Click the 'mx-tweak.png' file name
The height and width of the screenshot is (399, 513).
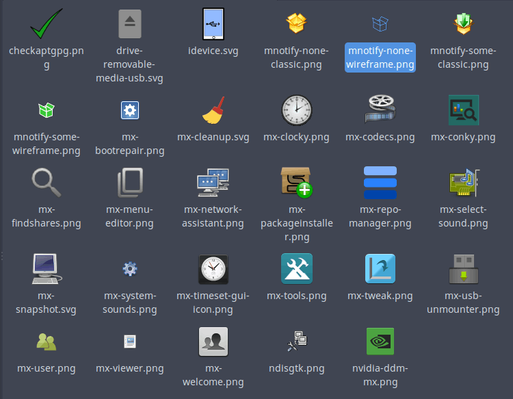pyautogui.click(x=380, y=296)
